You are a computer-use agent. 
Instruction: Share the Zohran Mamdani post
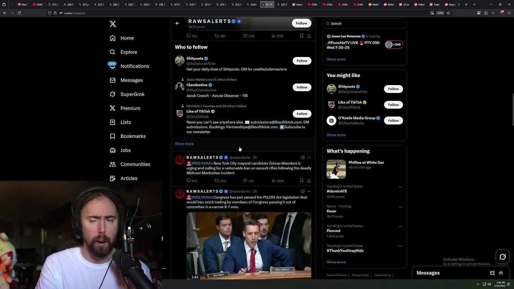pos(309,181)
